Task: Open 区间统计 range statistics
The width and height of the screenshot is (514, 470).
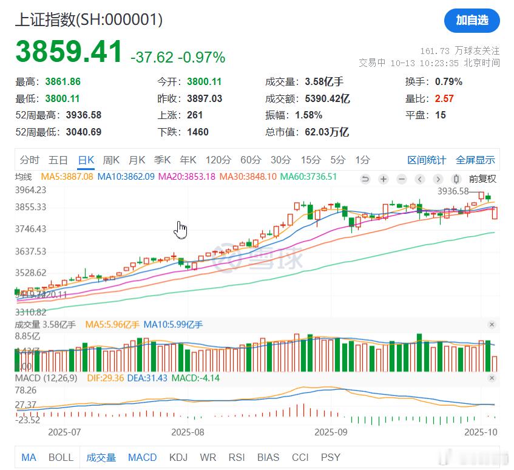Action: [x=427, y=160]
